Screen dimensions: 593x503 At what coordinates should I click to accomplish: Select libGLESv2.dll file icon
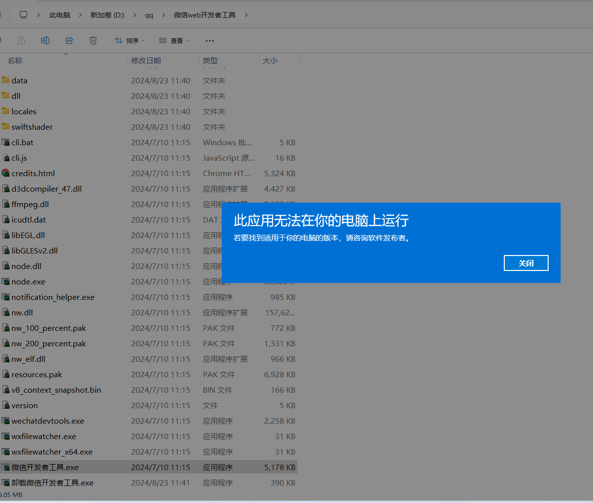[x=5, y=251]
